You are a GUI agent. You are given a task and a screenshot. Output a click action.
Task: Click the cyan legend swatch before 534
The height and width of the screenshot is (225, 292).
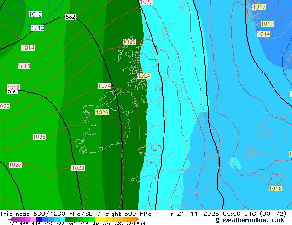(63, 219)
